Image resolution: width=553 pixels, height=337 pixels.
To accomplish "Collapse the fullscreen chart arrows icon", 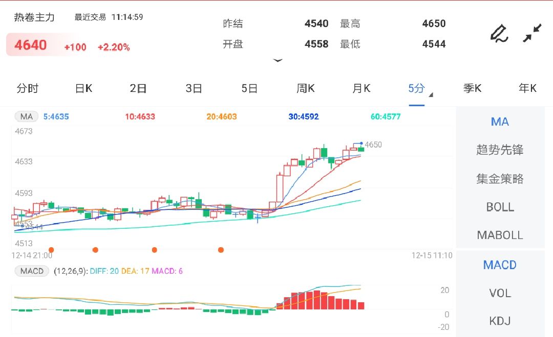I will [x=532, y=33].
